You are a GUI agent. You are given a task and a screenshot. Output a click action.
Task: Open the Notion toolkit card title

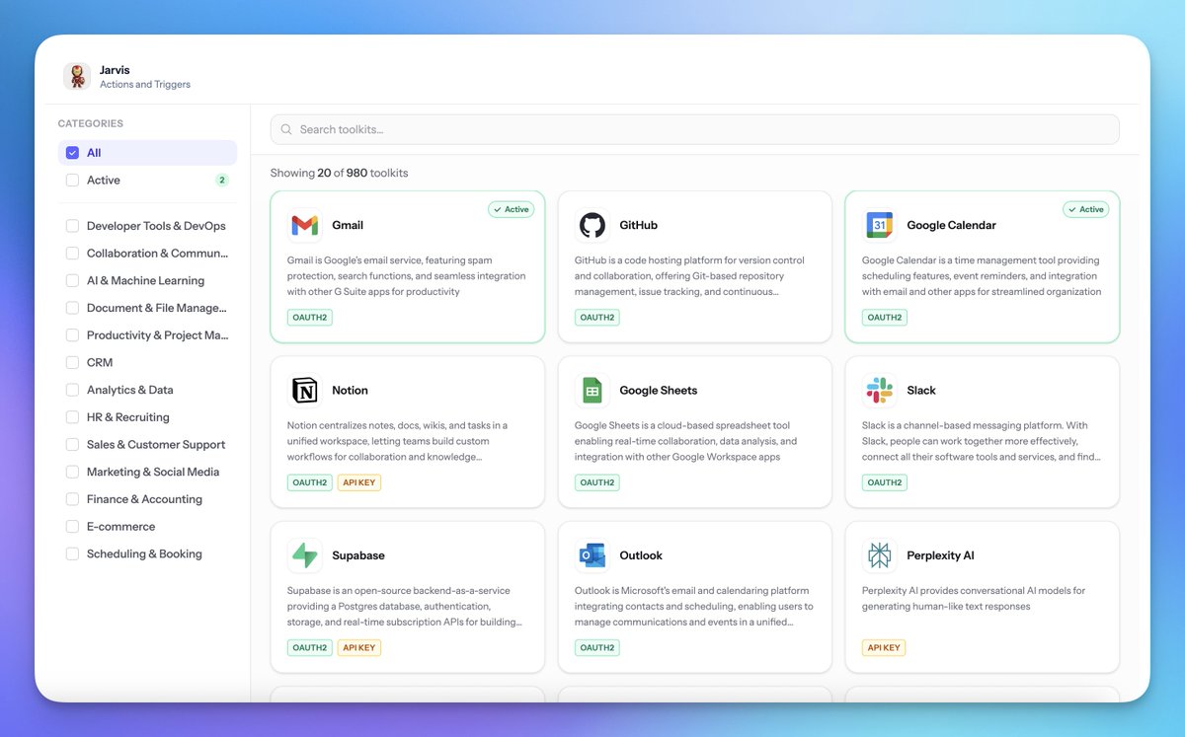(350, 391)
